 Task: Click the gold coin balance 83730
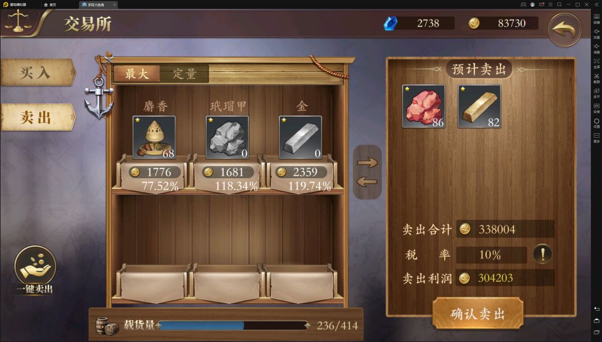click(x=503, y=23)
